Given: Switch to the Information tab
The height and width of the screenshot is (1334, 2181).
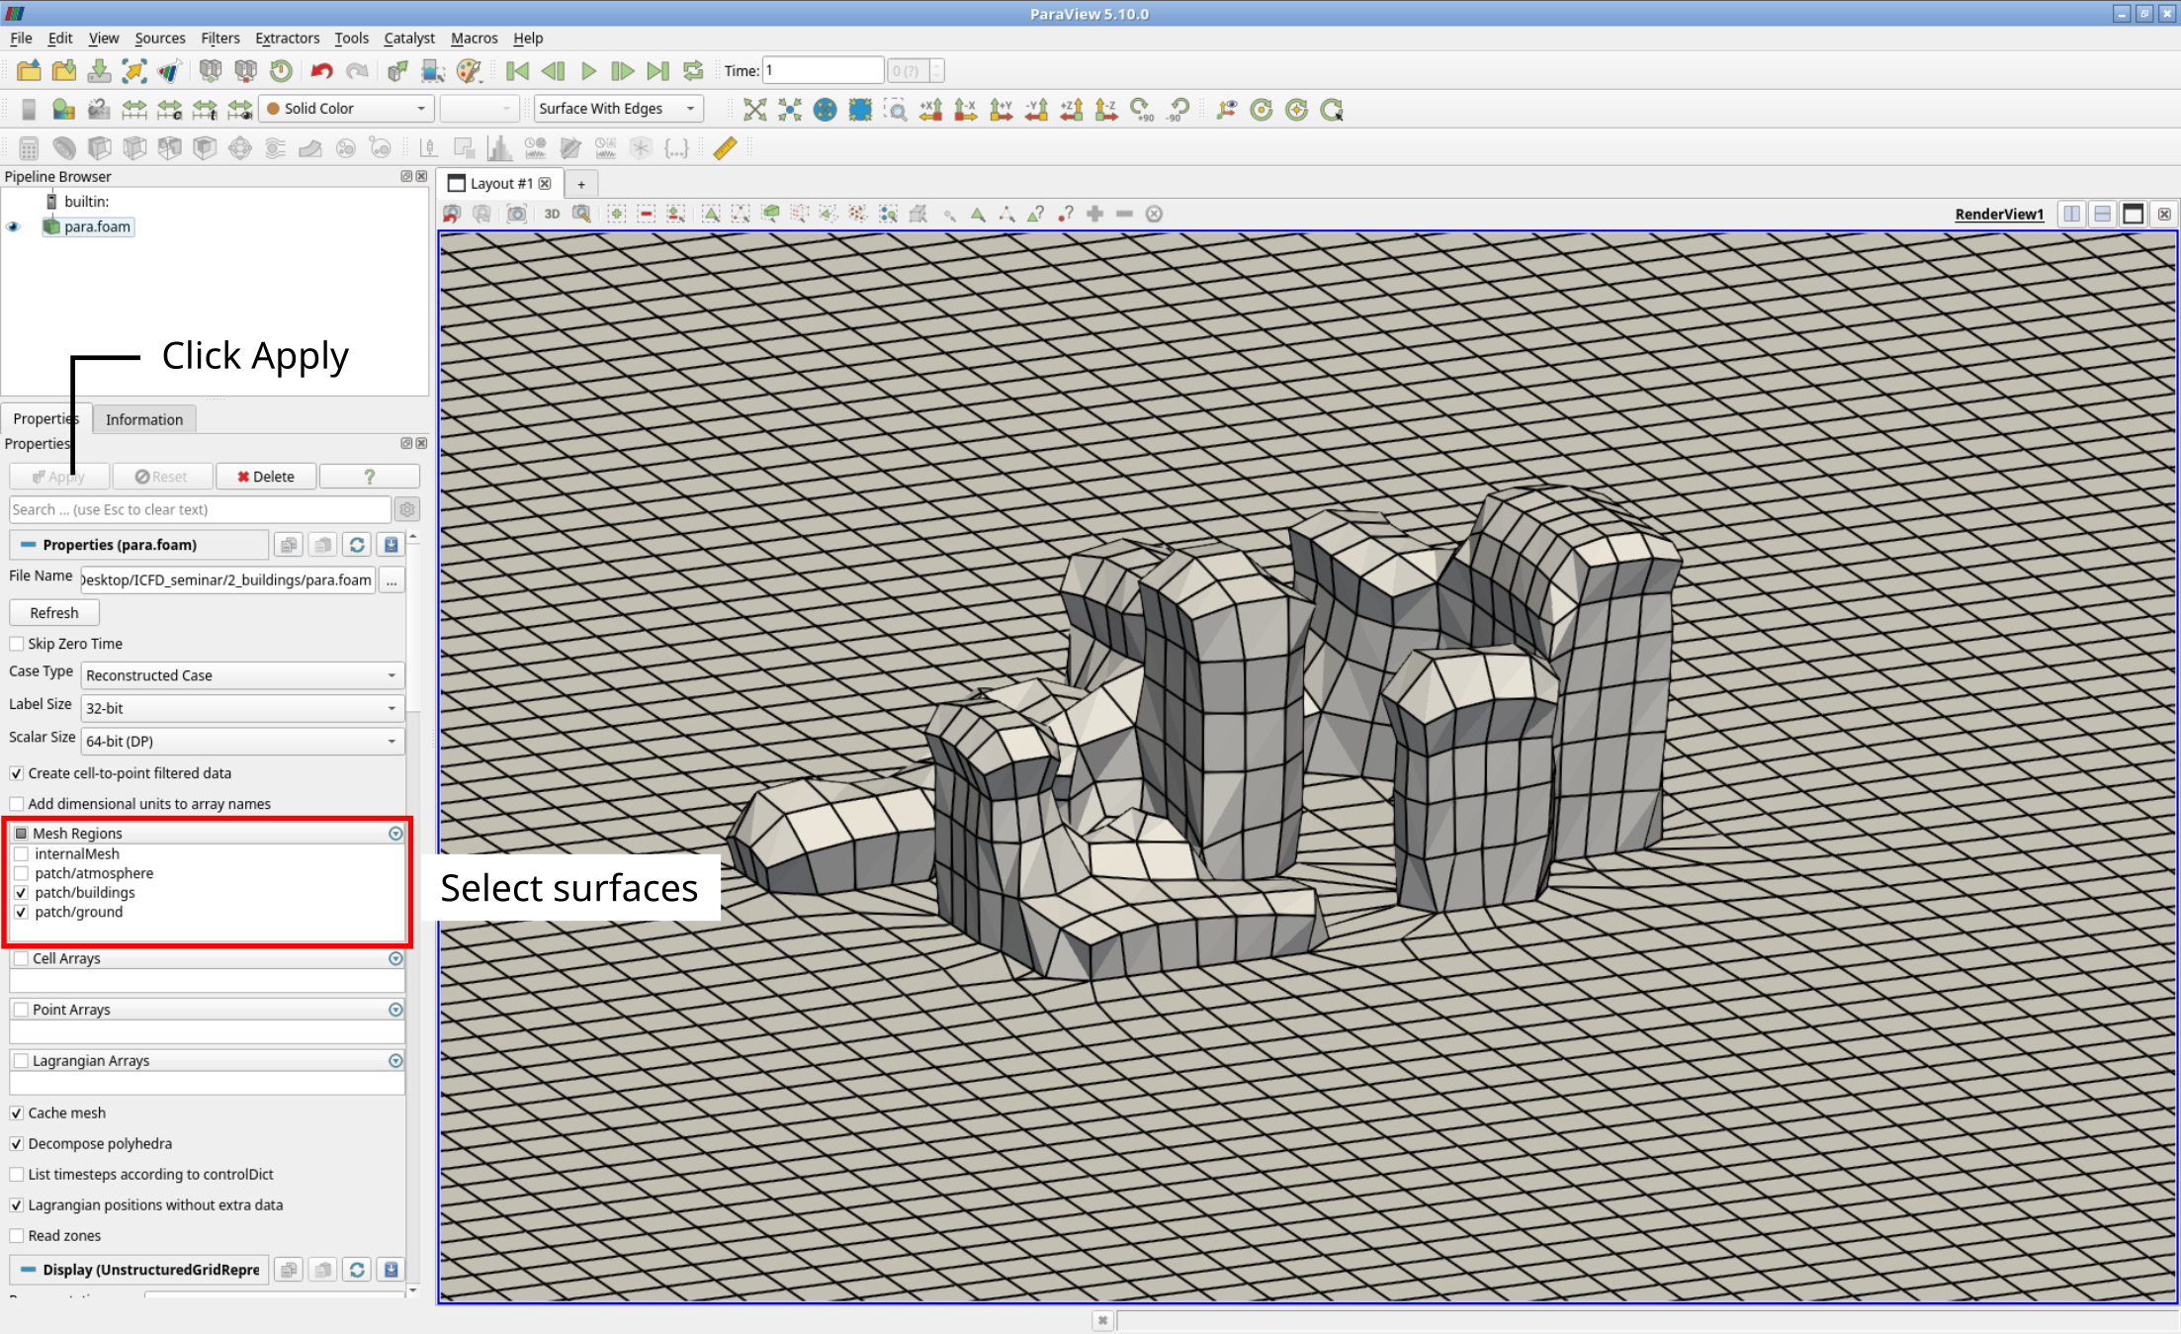Looking at the screenshot, I should click(x=144, y=419).
